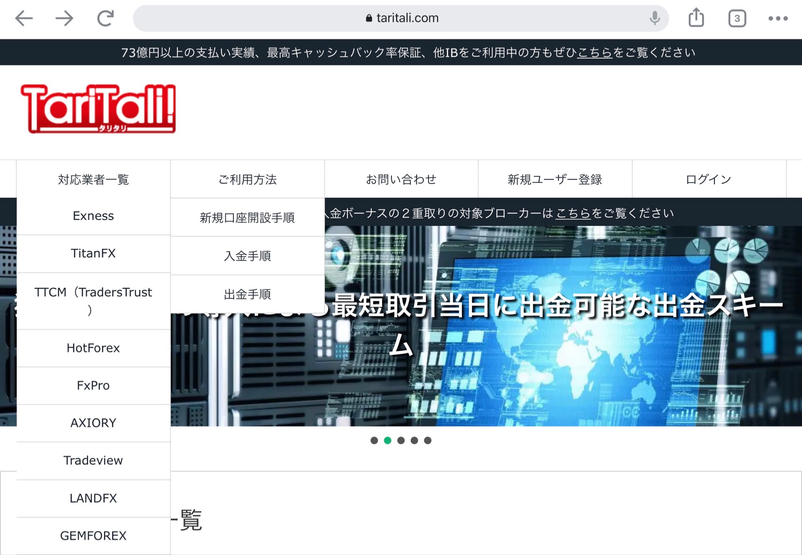Screen dimensions: 802x555
Task: Open the three-dot browser menu
Action: tap(778, 18)
